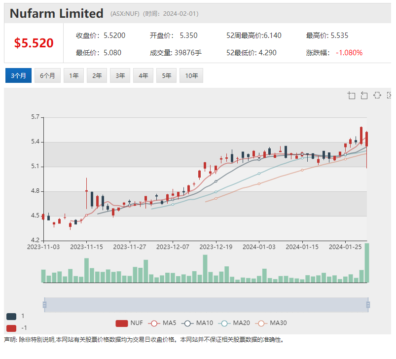396x359 pixels.
Task: Click the 4.8 y-axis label
Action: click(x=36, y=191)
